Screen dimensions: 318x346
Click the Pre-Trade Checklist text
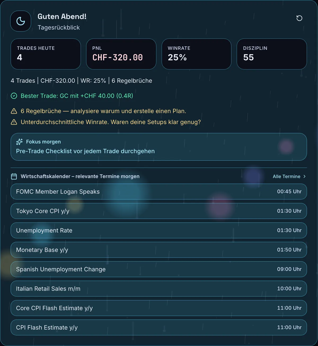point(85,151)
